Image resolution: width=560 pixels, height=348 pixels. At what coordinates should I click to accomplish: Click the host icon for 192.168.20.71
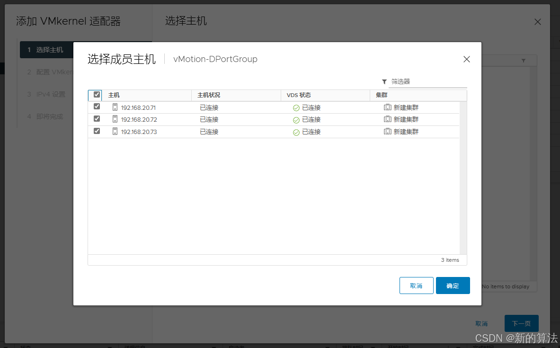tap(115, 107)
